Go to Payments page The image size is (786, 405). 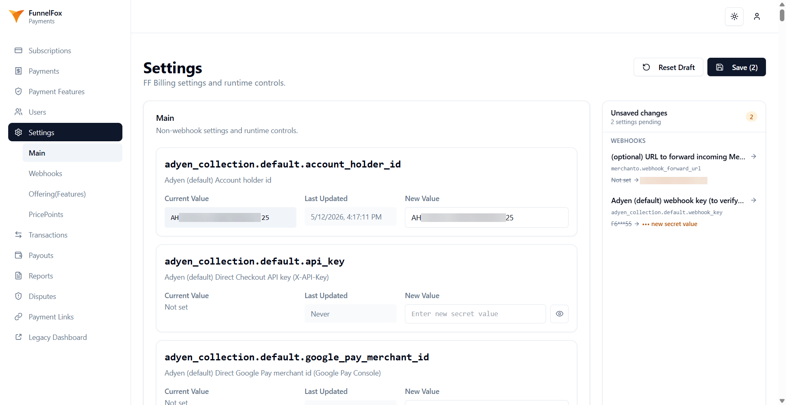click(x=65, y=71)
